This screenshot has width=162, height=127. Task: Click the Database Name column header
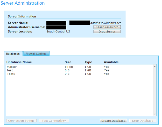[19, 62]
